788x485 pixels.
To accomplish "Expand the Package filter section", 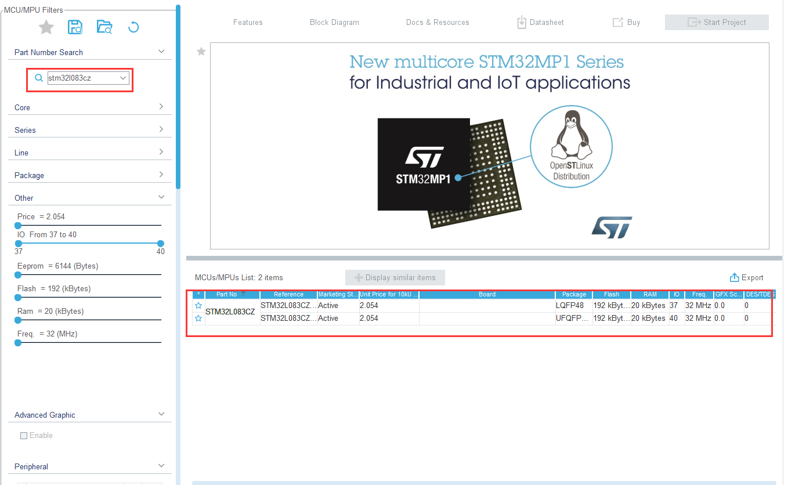I will point(161,175).
